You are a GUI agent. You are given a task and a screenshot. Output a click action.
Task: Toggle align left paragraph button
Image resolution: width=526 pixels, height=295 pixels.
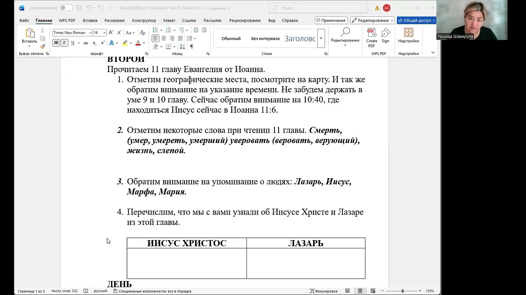point(155,39)
